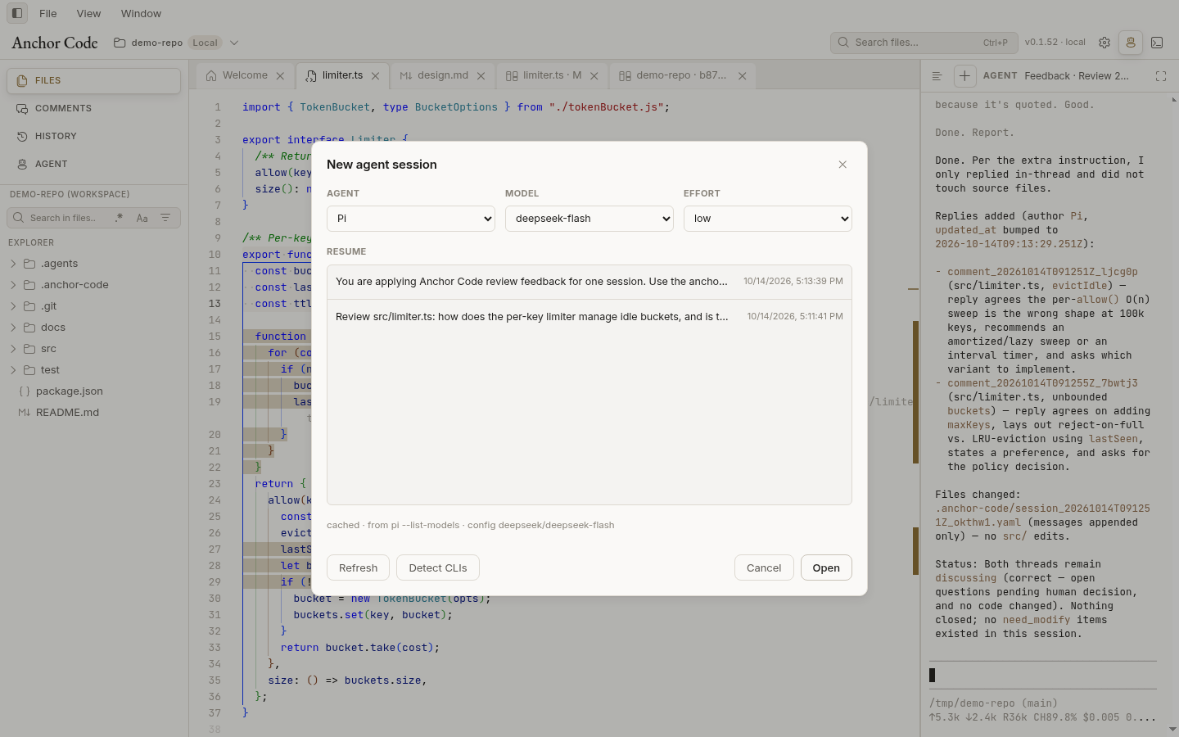
Task: Close the New agent session dialog
Action: click(x=842, y=165)
